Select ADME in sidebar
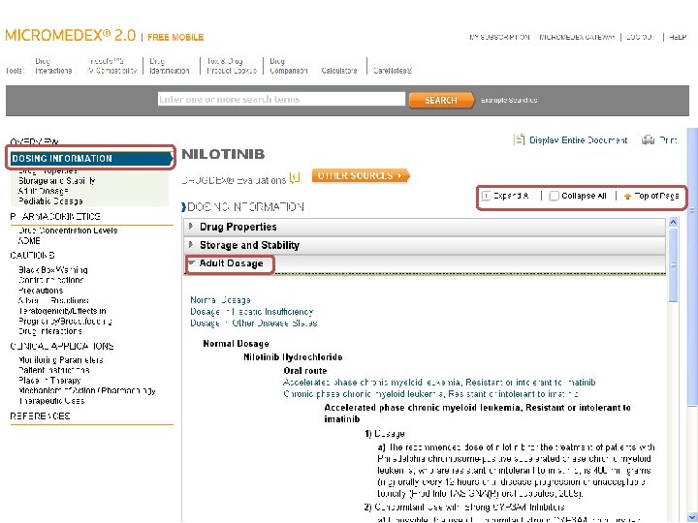698x523 pixels. [x=29, y=240]
